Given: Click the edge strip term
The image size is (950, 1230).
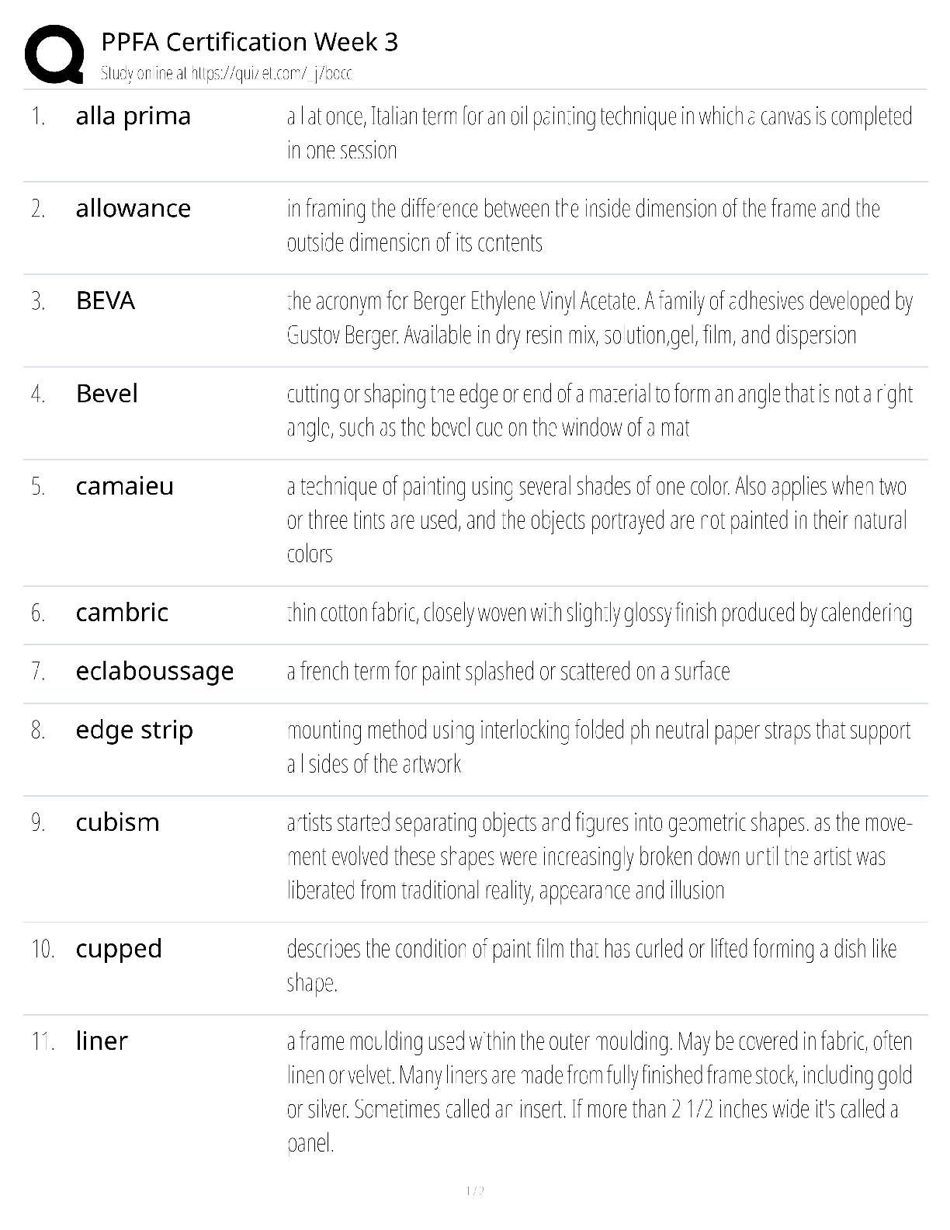Looking at the screenshot, I should click(134, 730).
